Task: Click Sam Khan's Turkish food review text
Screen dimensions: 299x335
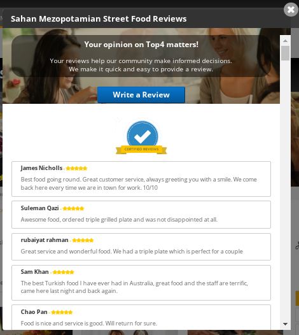Action: (x=134, y=287)
